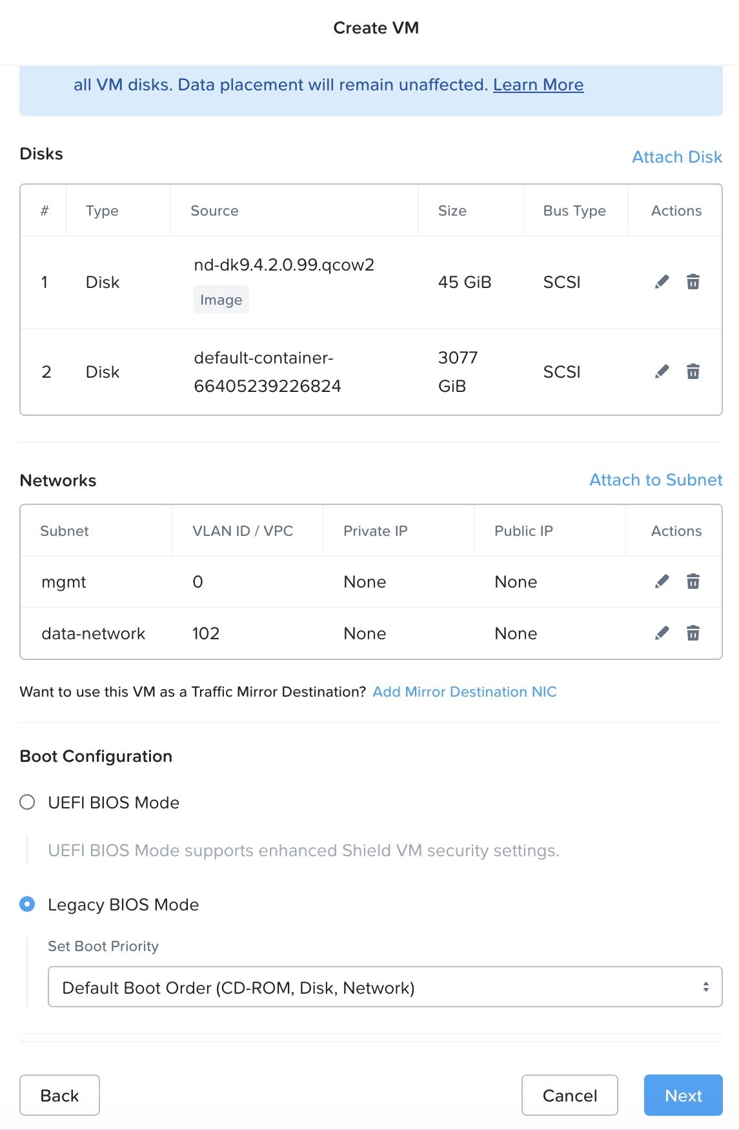Click Attach Disk link

pos(676,157)
